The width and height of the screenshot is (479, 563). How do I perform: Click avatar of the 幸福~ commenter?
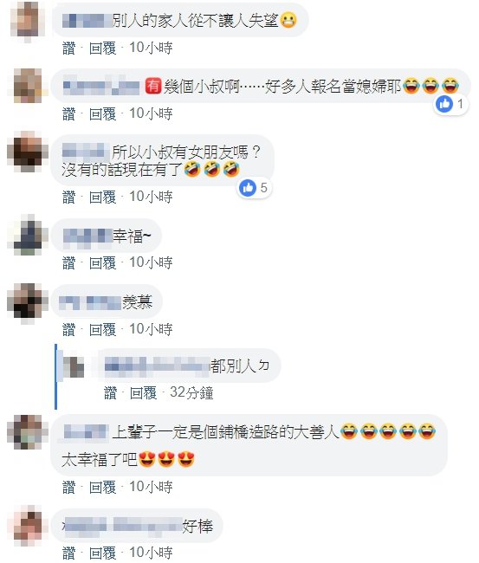click(28, 236)
